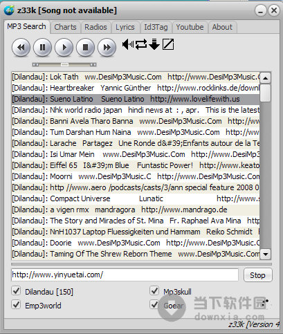Viewport: 283px width, 334px height.
Task: Switch to the MP3 Search tab
Action: pyautogui.click(x=26, y=26)
